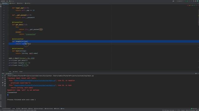Viewport: 199px width, 111px height.
Task: Open the status bar quick-access icon bottom-left
Action: click(1, 110)
